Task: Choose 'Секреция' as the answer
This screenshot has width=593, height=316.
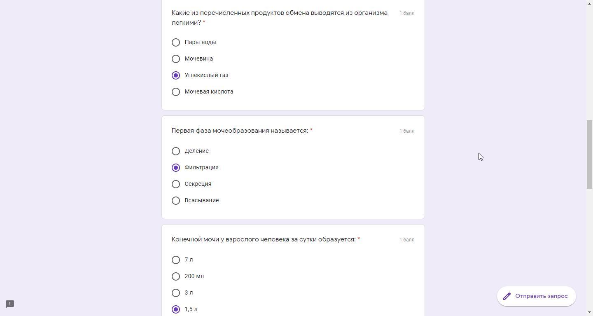Action: pos(176,184)
